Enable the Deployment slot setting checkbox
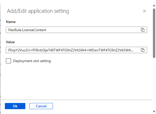The image size is (156, 114). tap(8, 61)
